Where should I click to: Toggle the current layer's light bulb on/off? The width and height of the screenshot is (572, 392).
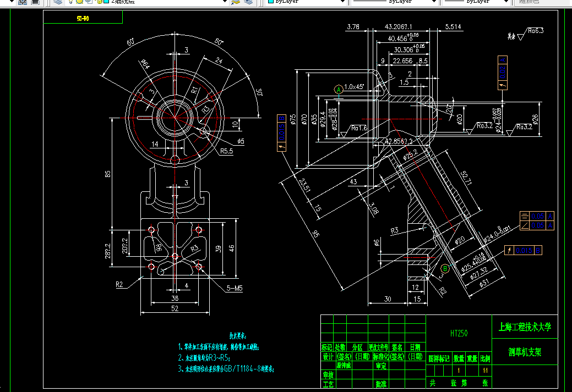71,2
